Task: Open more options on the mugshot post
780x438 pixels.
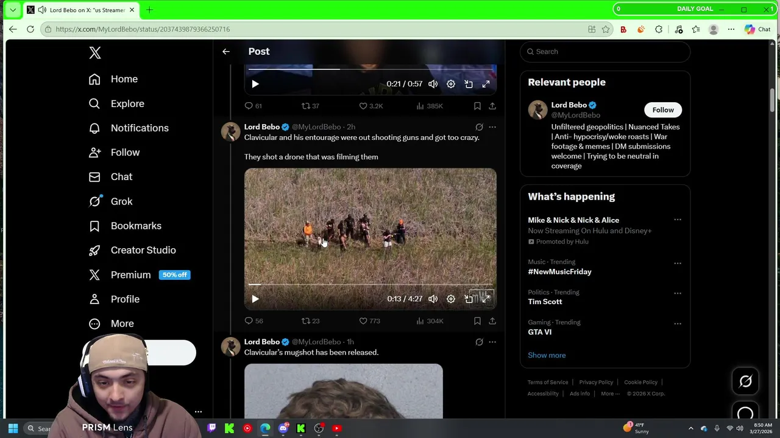Action: coord(492,342)
